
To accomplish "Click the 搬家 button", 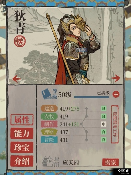I will coord(110,163).
